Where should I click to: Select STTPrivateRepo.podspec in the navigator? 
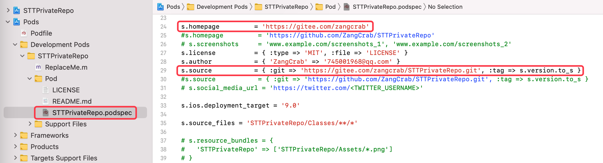[92, 113]
